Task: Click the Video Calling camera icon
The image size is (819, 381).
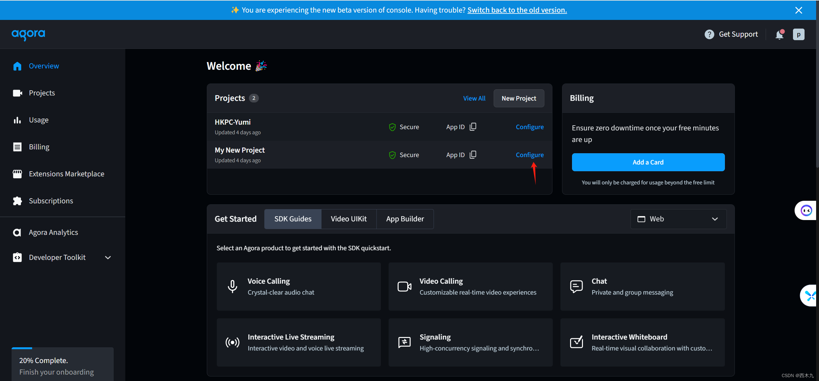Action: (404, 286)
